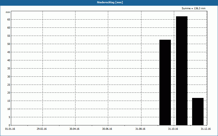Image resolution: width=218 pixels, height=136 pixels.
Task: Click the 30.04.16 date axis label
Action: (x=74, y=129)
